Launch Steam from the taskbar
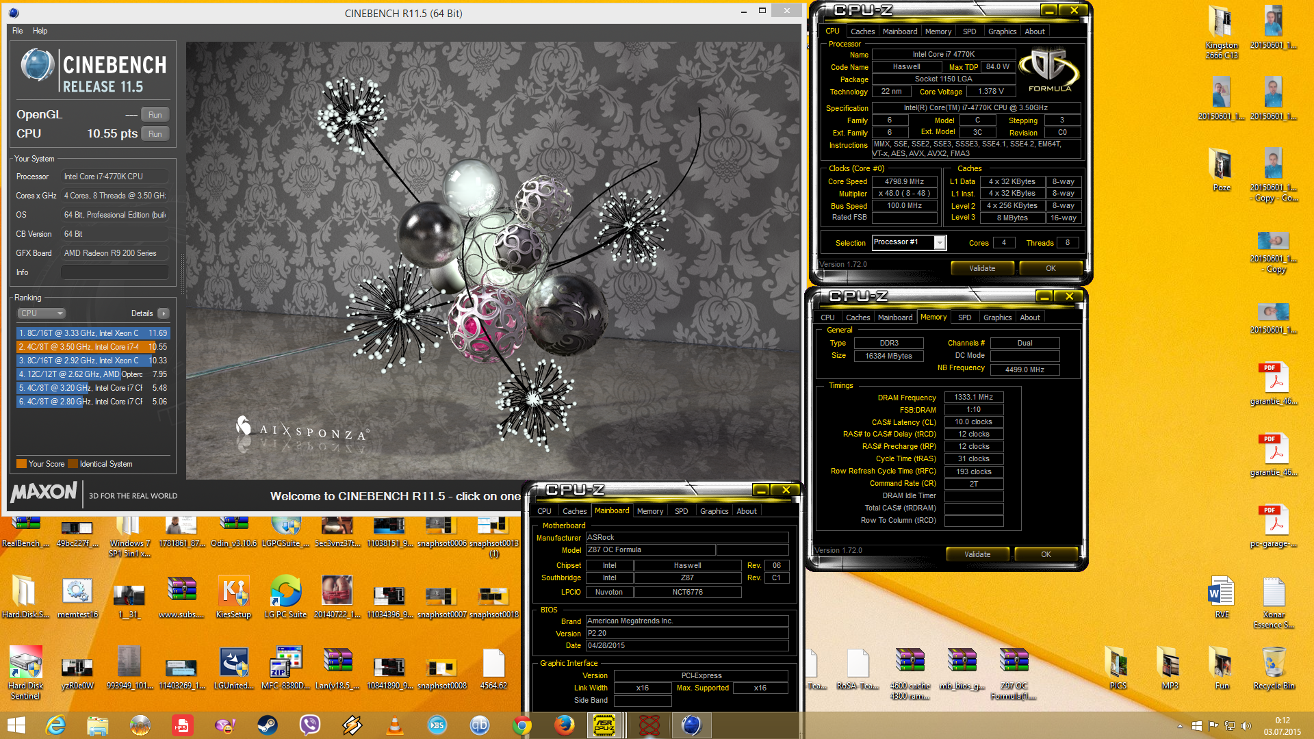Screen dimensions: 1314x739 [x=268, y=725]
